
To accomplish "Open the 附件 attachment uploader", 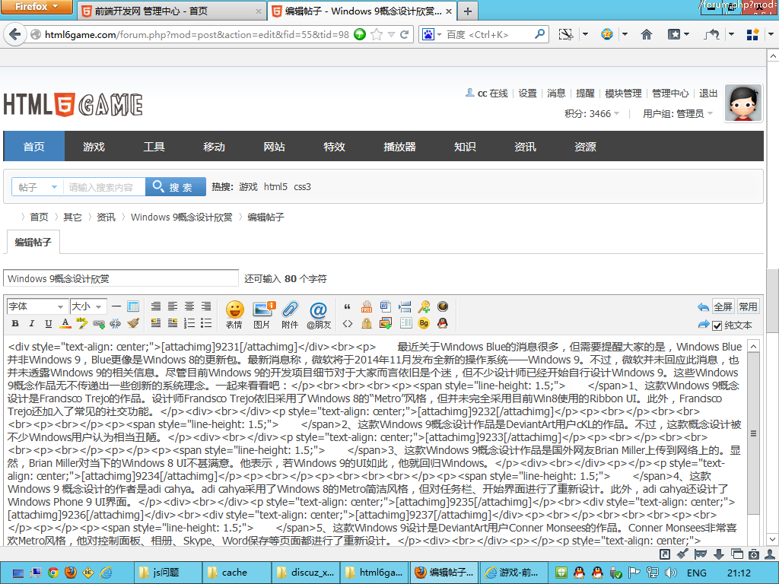I will pos(290,315).
